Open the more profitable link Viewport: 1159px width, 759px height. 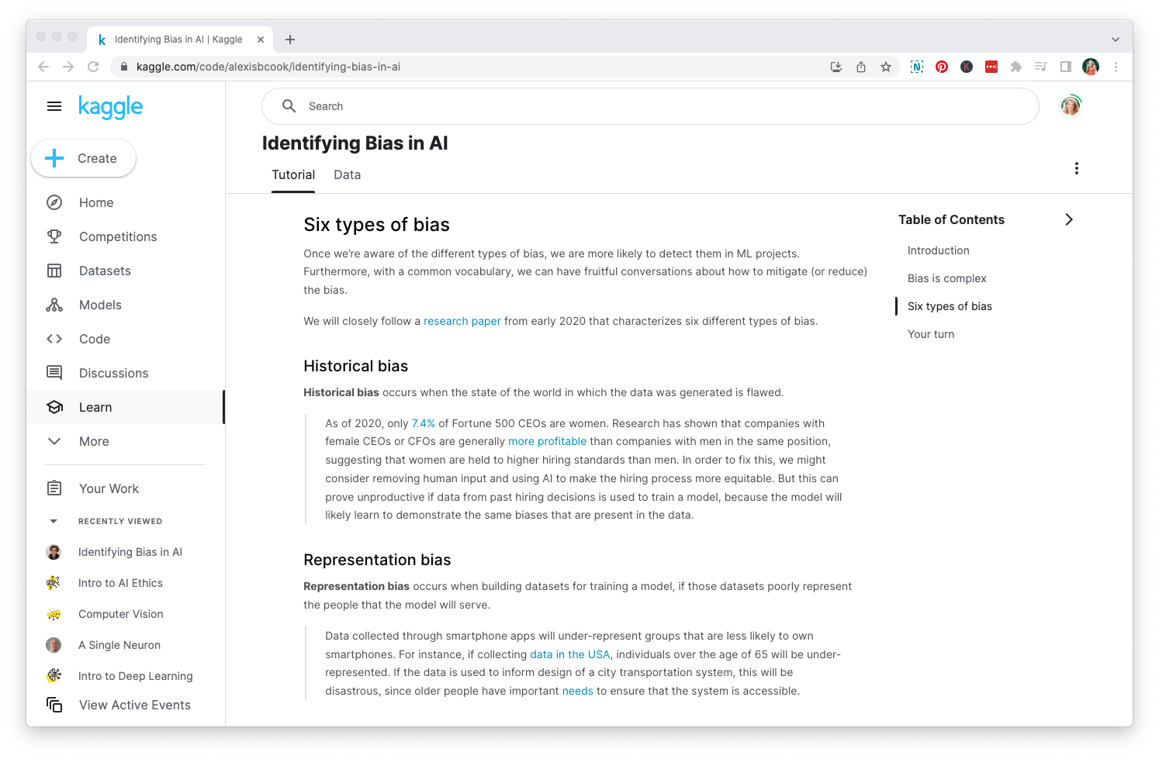(548, 441)
